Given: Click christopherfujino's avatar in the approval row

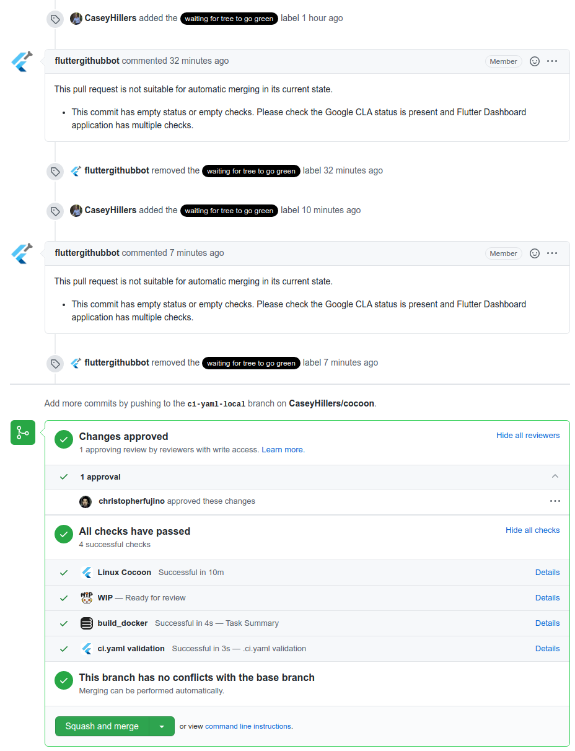Looking at the screenshot, I should pos(86,501).
